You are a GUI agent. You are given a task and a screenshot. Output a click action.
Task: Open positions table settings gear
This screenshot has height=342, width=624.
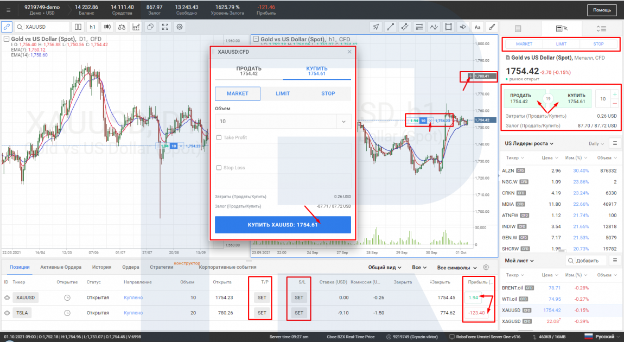[x=486, y=267]
